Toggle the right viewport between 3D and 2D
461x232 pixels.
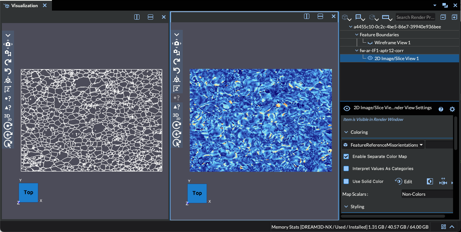[177, 115]
